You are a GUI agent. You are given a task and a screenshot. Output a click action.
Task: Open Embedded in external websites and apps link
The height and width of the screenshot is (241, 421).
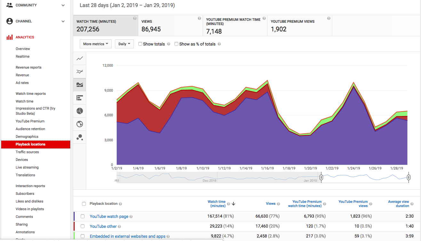pos(127,236)
